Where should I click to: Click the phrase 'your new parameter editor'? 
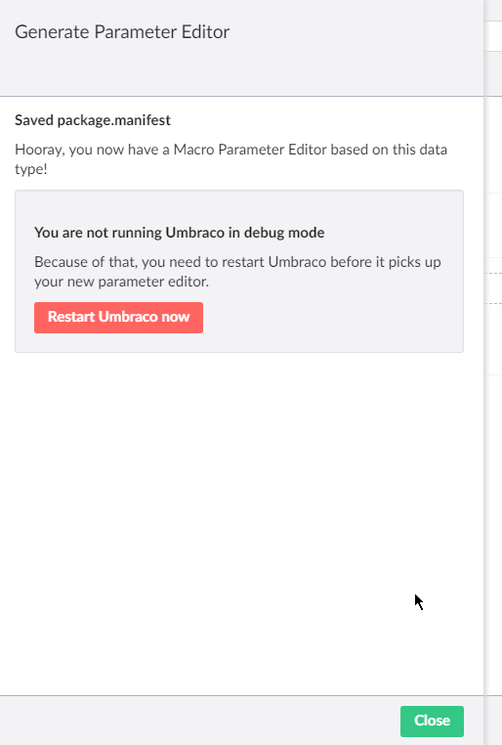[x=121, y=282]
